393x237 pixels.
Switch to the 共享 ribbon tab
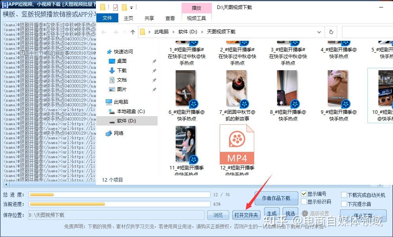149,18
